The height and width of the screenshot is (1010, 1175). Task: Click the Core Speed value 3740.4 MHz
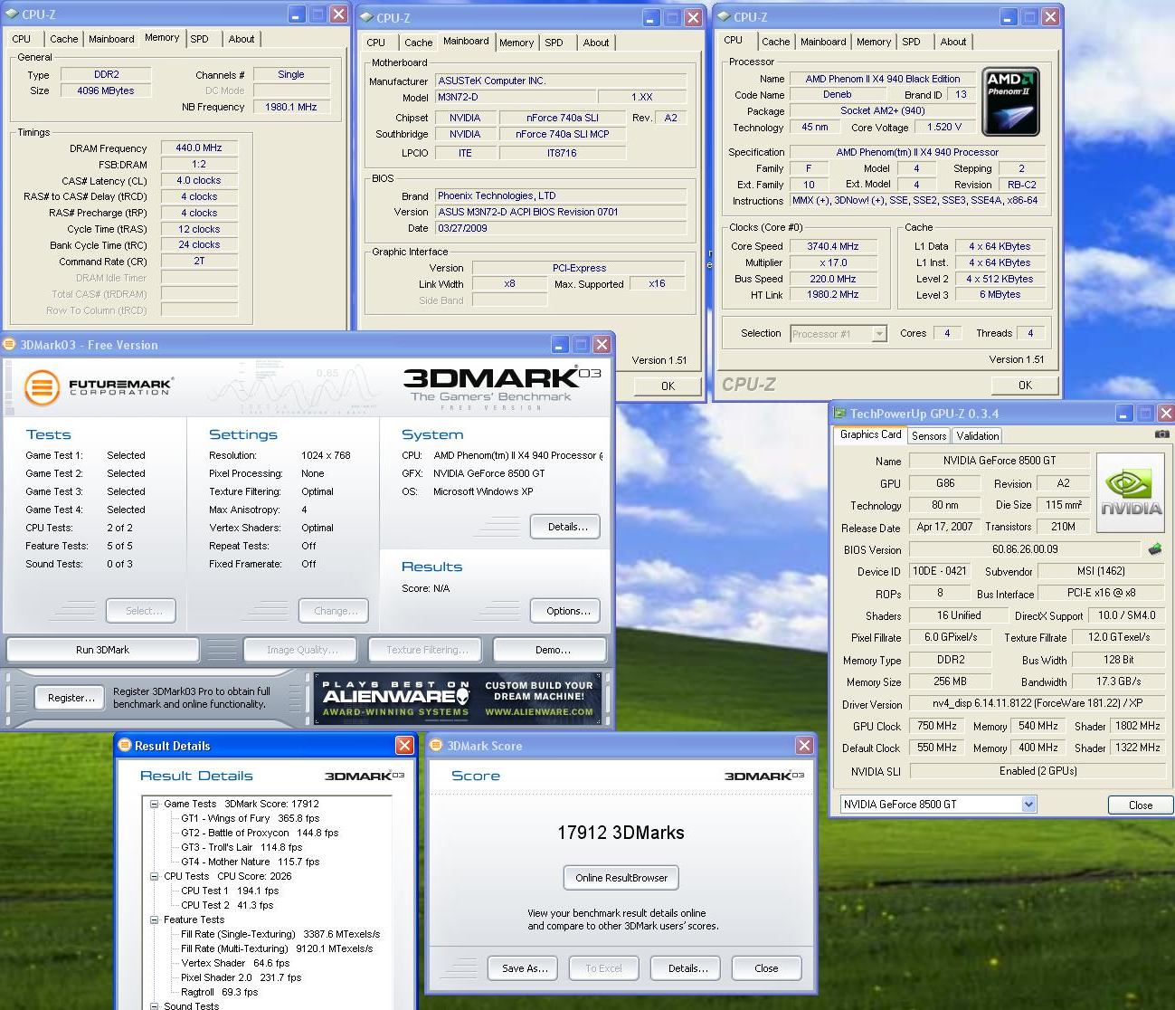tap(833, 246)
